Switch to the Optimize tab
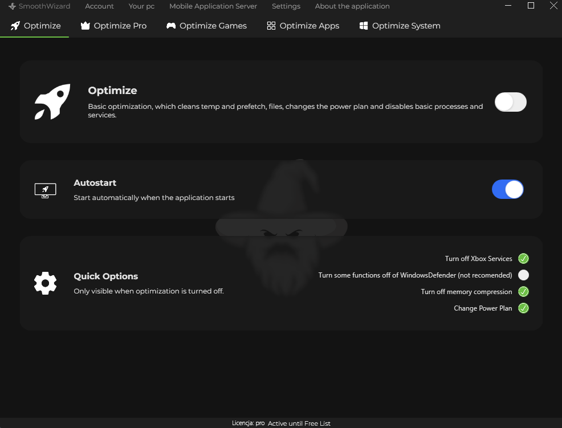Viewport: 562px width, 428px height. (x=35, y=26)
